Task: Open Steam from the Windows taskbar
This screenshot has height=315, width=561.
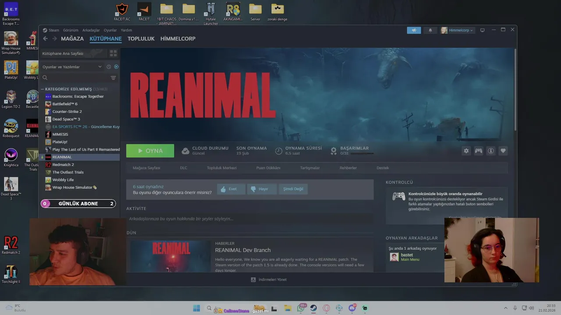Action: coord(314,308)
